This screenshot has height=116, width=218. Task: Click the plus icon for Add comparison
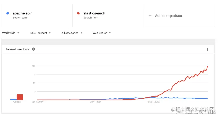pyautogui.click(x=150, y=15)
